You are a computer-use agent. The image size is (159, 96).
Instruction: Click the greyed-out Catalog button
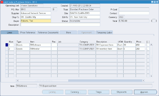coord(53,92)
